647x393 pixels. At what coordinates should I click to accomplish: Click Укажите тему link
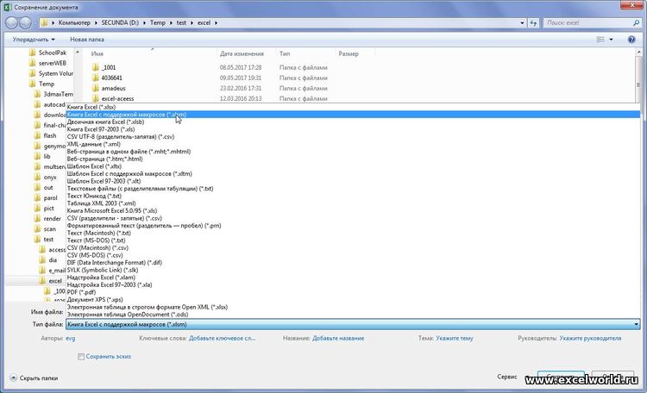coord(455,338)
